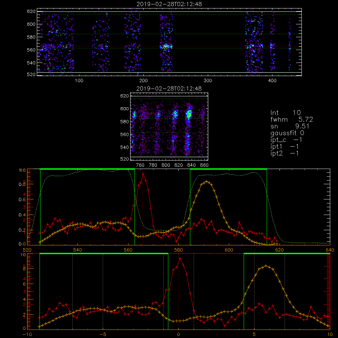
Task: Click the red curve peak in bottom plot
Action: pyautogui.click(x=180, y=258)
